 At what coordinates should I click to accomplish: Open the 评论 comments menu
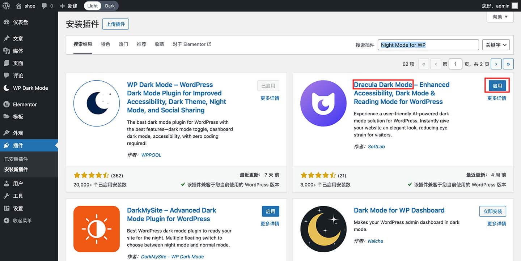coord(29,76)
